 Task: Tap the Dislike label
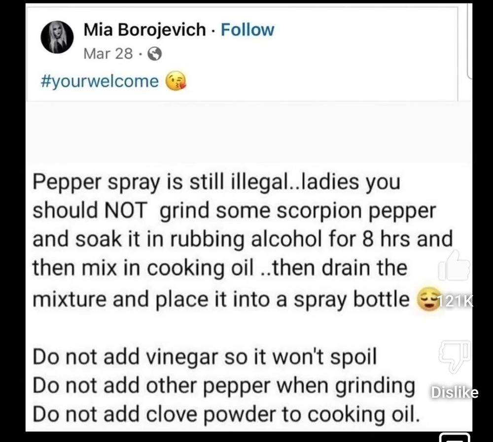click(x=455, y=393)
